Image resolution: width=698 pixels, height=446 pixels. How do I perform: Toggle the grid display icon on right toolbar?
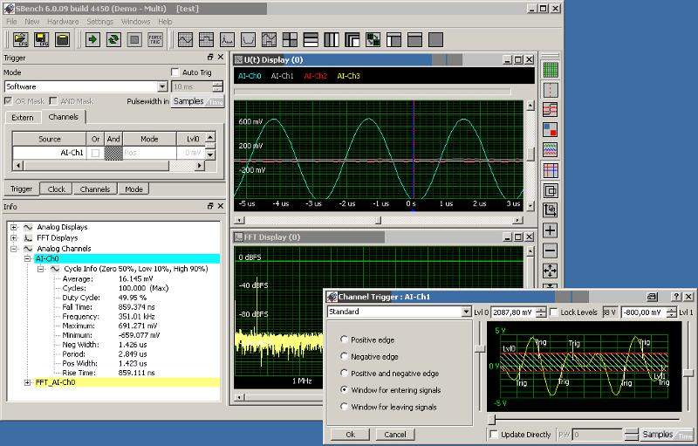point(551,69)
